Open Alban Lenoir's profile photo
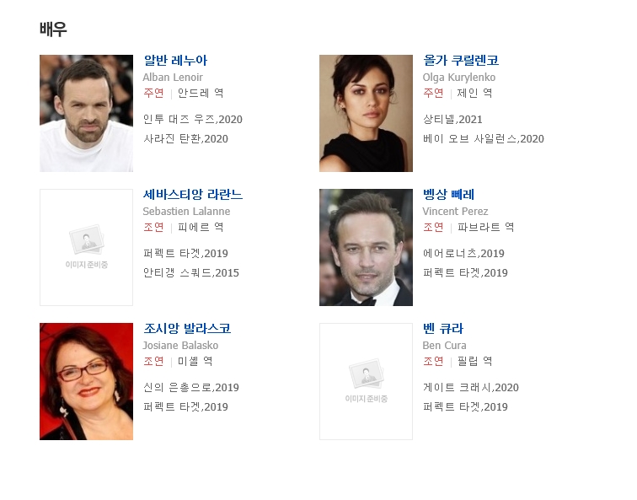The image size is (637, 500). pos(86,114)
